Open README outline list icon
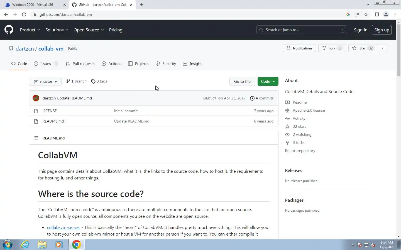Viewport: 401px width, 250px height. [x=36, y=138]
